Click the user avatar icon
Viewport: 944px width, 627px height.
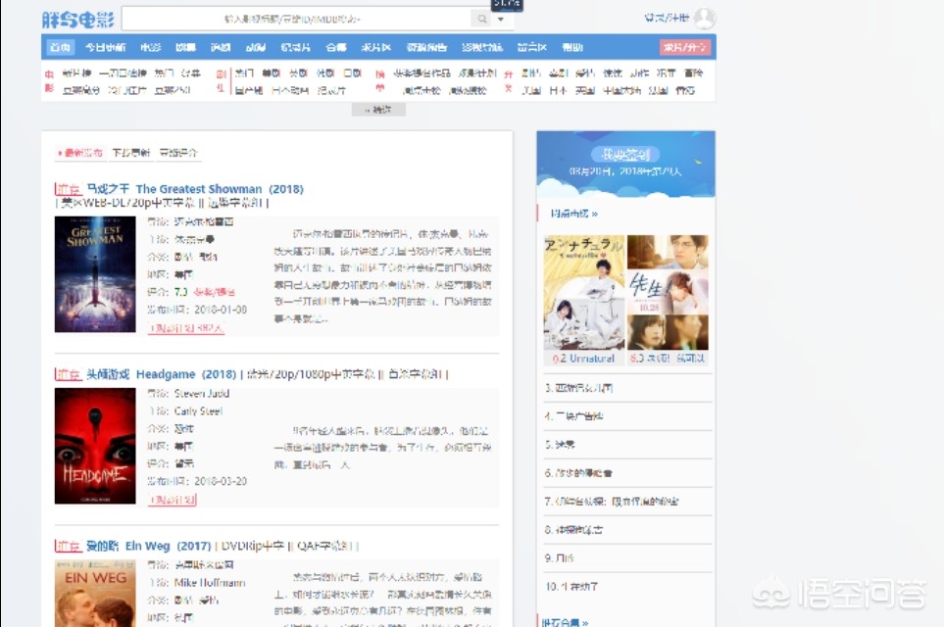tap(705, 18)
